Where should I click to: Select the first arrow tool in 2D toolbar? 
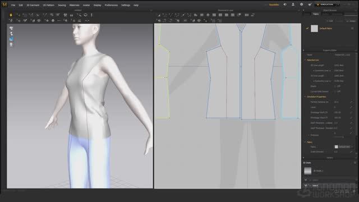click(x=159, y=15)
